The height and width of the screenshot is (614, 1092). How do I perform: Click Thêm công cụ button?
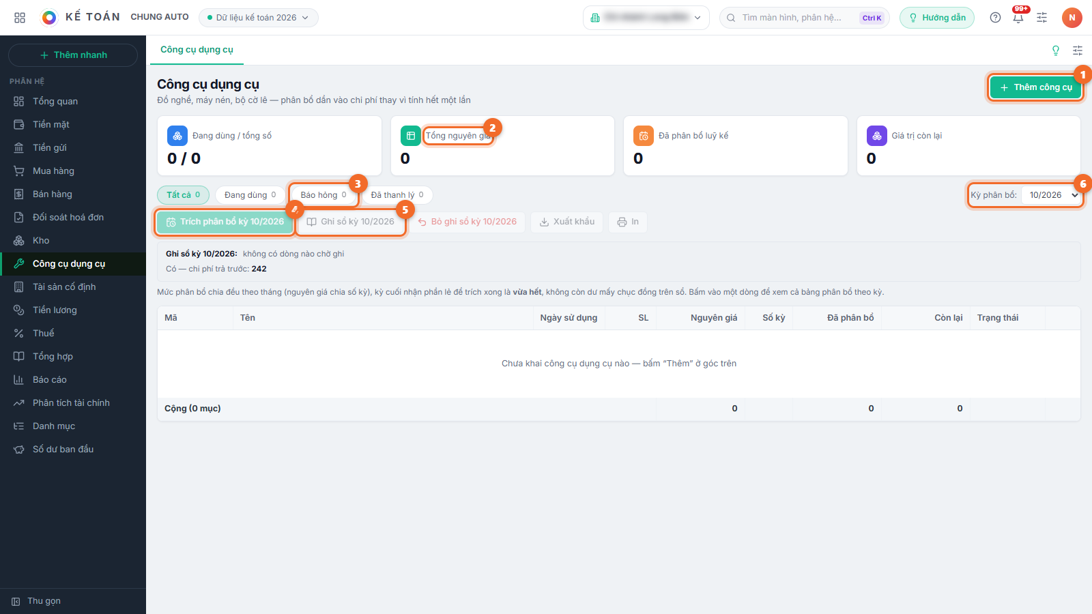1036,87
